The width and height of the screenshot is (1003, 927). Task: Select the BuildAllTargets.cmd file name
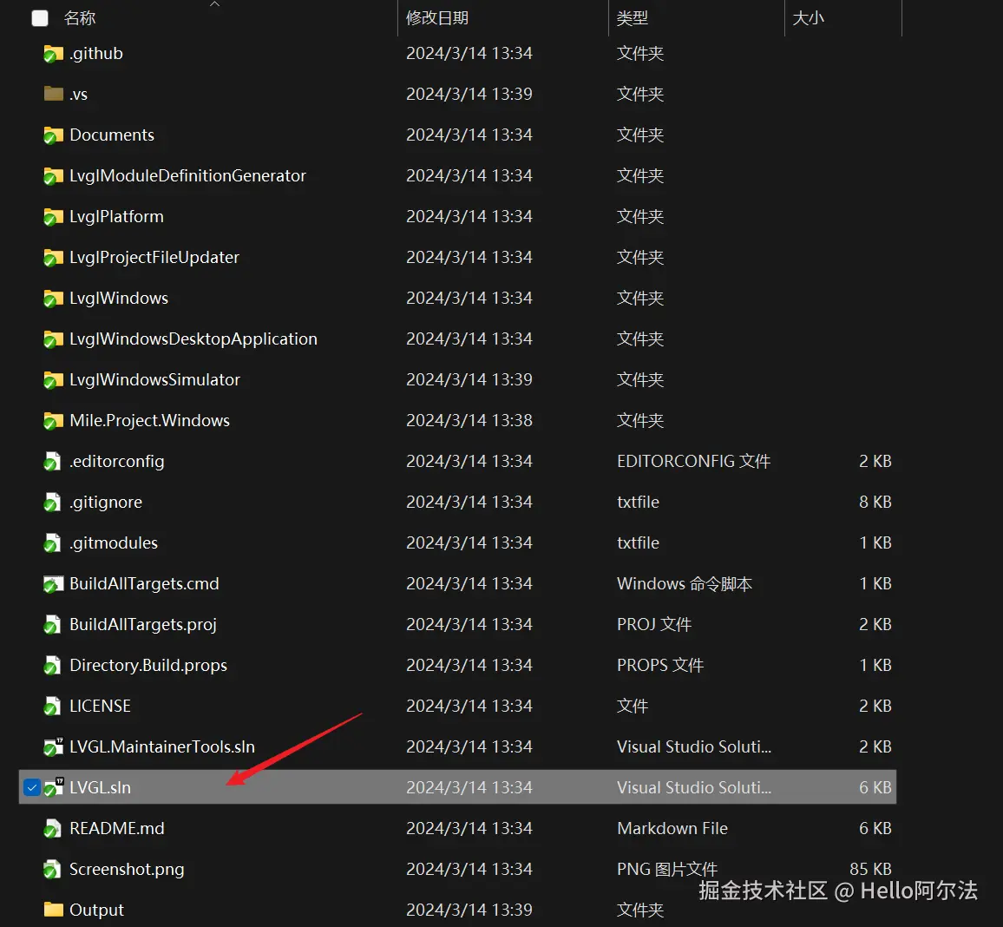point(144,583)
